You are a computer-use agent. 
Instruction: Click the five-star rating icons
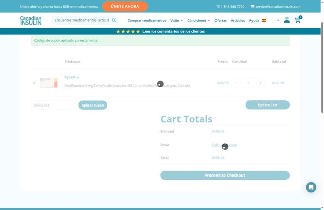(x=128, y=31)
